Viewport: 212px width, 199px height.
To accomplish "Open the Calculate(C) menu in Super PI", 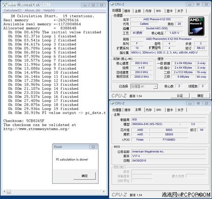I will click(x=13, y=11).
